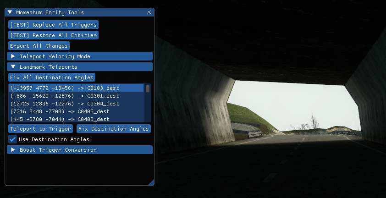
Task: Collapse the Momentum Entity Tools window triangle
Action: coord(10,12)
